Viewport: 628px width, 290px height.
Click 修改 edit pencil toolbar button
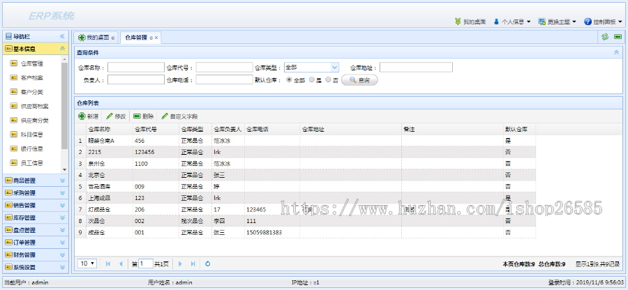[x=116, y=116]
